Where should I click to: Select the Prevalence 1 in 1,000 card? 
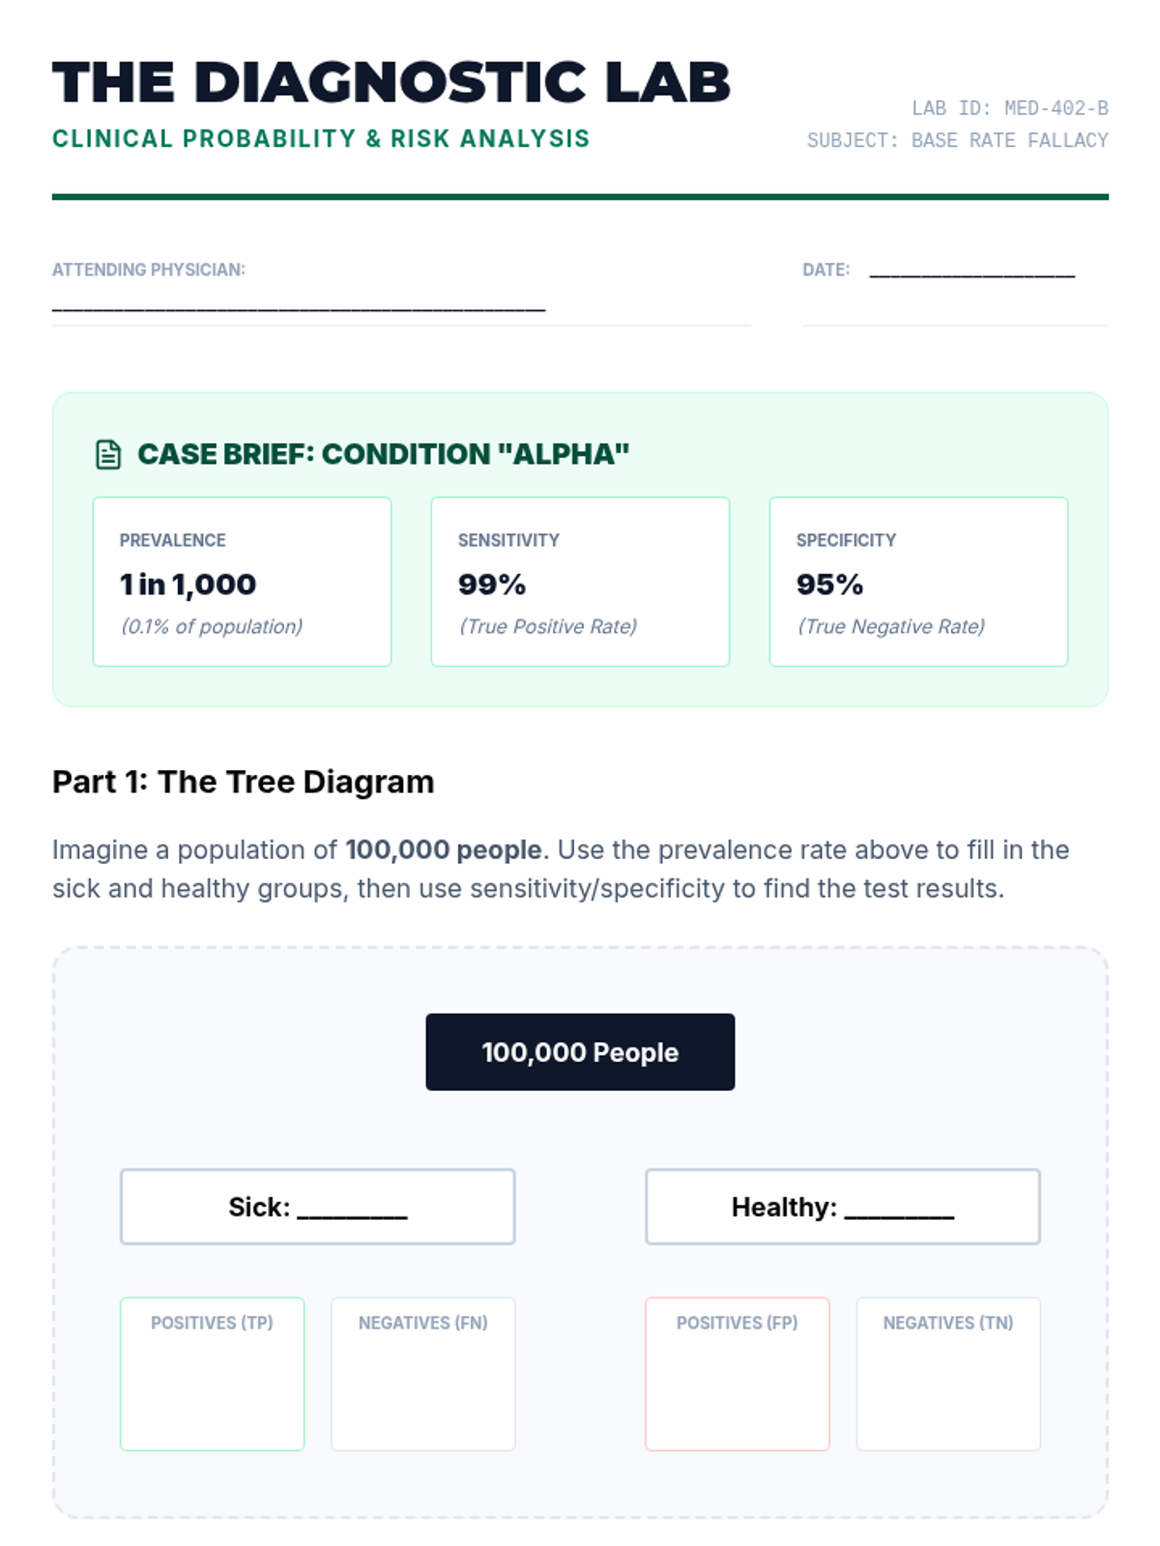pyautogui.click(x=242, y=582)
